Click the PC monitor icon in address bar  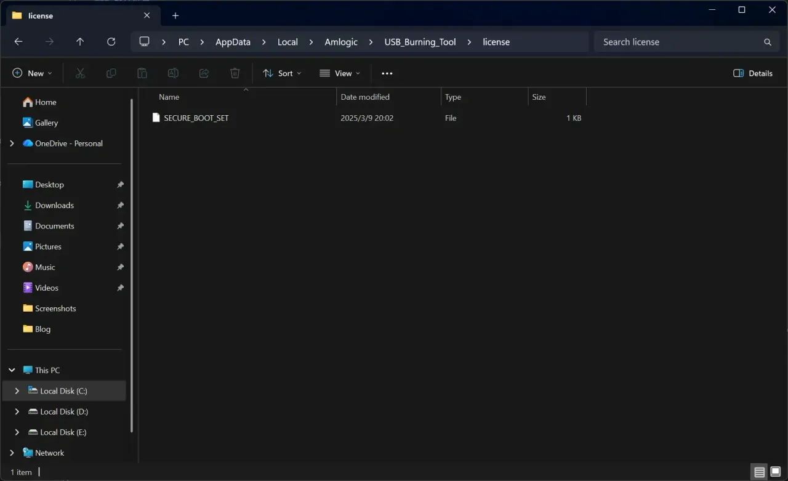pyautogui.click(x=145, y=42)
